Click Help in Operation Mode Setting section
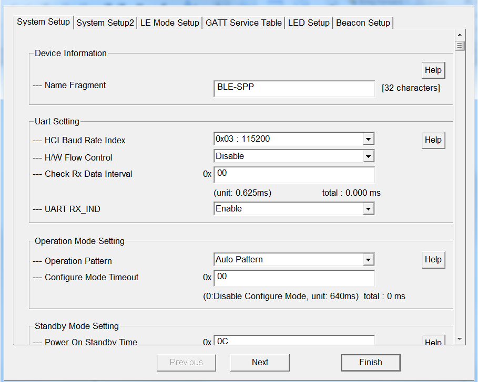This screenshot has height=382, width=478. pyautogui.click(x=433, y=260)
